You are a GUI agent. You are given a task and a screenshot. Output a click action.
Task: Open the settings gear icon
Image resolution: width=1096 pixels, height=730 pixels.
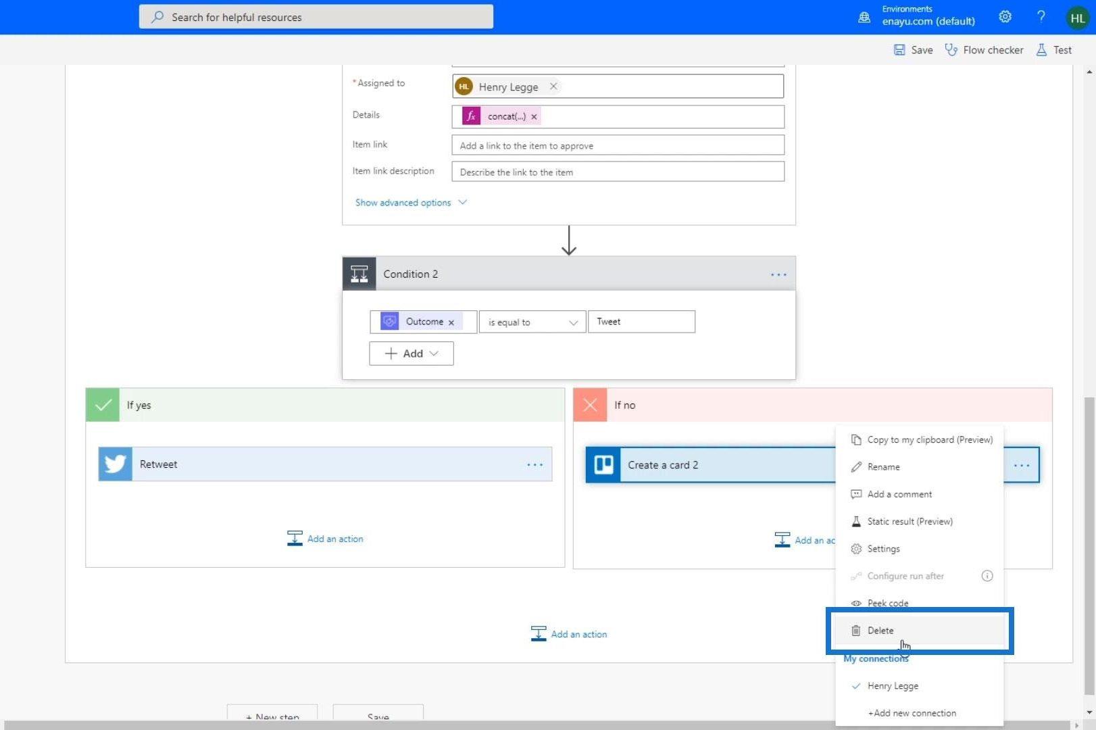[1005, 17]
